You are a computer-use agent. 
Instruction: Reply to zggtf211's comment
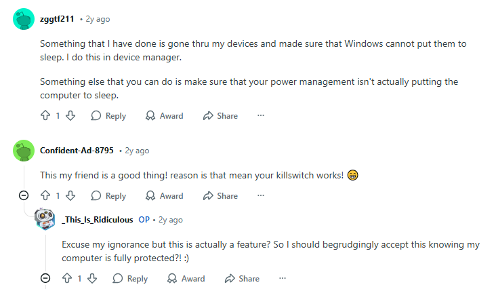[108, 116]
